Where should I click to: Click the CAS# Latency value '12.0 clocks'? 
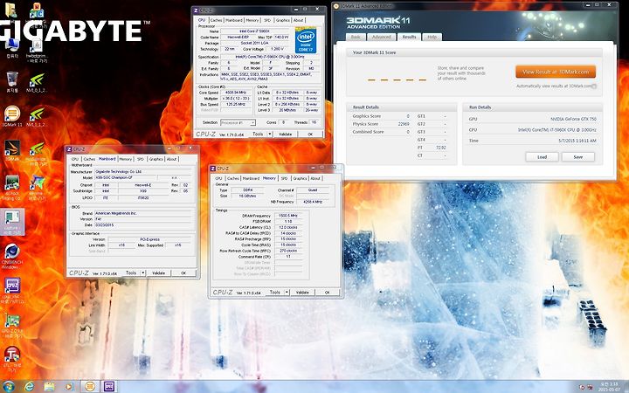[x=287, y=227]
